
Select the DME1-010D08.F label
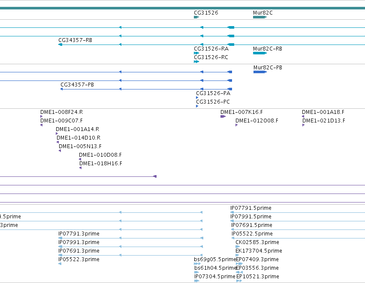click(100, 155)
